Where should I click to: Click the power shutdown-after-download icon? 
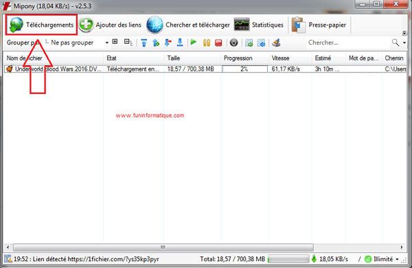click(234, 42)
